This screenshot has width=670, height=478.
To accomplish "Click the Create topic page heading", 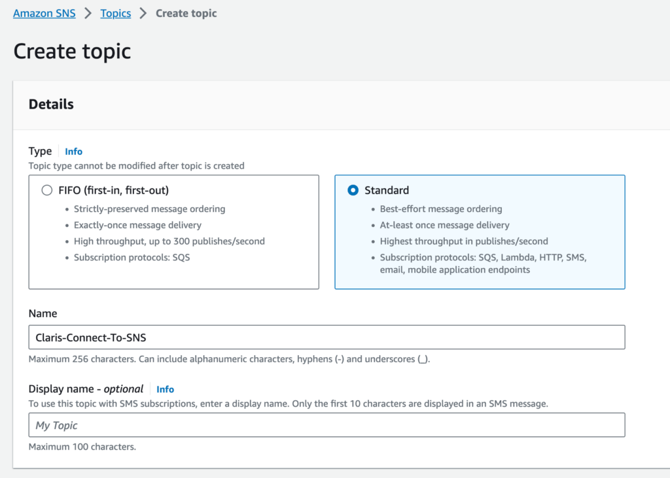I will pos(72,51).
